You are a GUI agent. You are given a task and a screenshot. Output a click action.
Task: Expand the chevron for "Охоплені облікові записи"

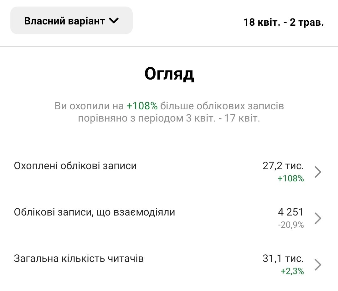pyautogui.click(x=318, y=172)
